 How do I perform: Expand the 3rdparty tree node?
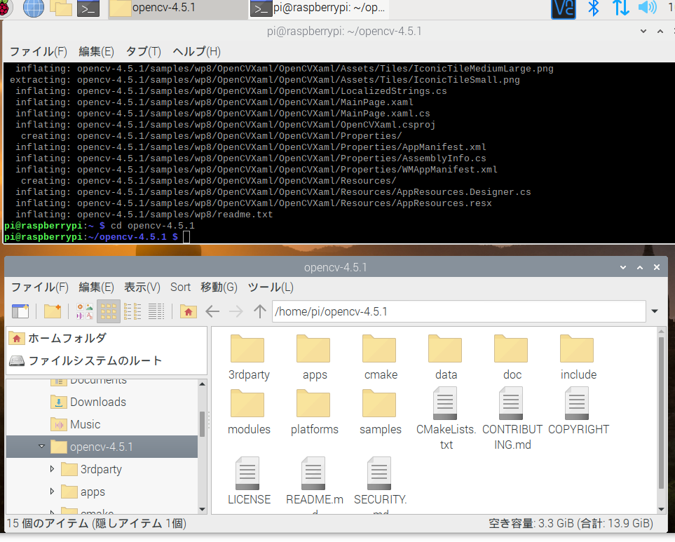(52, 469)
